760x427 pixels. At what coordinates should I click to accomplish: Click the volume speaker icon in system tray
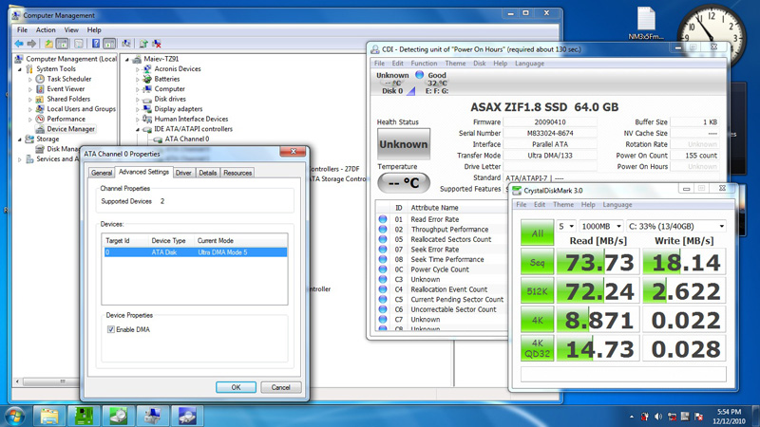click(658, 417)
